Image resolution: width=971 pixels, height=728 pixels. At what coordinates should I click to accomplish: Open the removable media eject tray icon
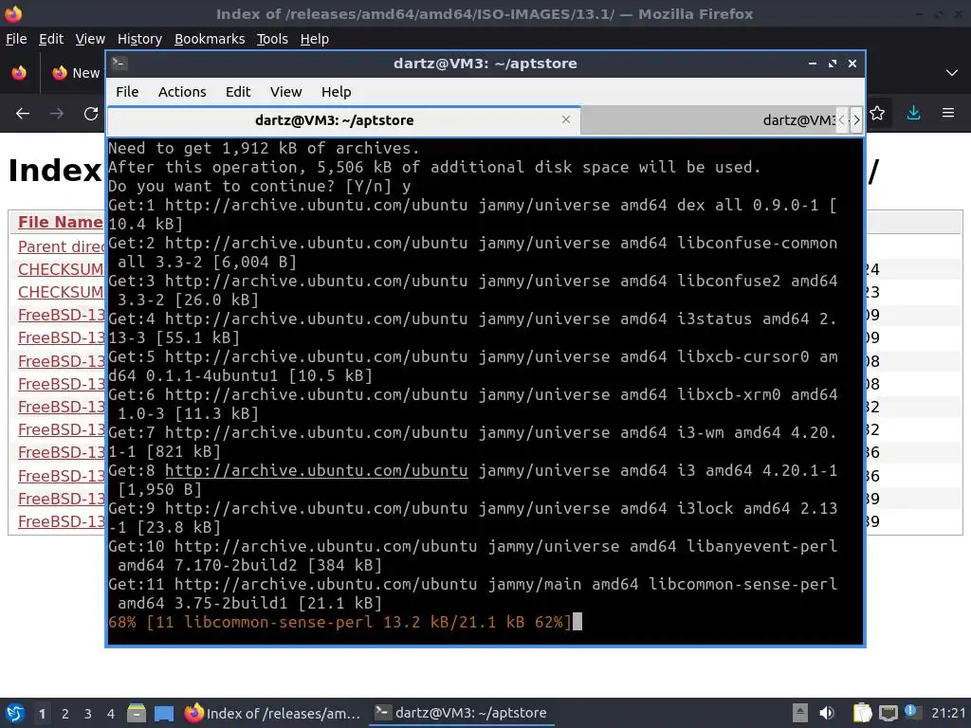[x=800, y=713]
